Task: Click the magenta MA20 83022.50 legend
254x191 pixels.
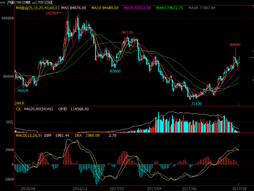Action: click(137, 8)
